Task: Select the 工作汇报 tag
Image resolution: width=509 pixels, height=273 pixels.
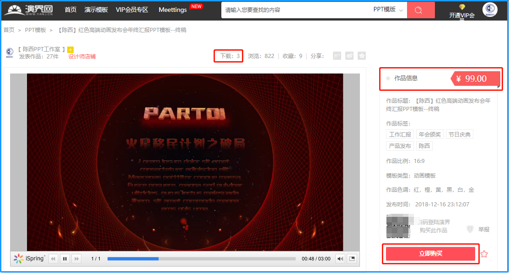Action: pos(400,134)
